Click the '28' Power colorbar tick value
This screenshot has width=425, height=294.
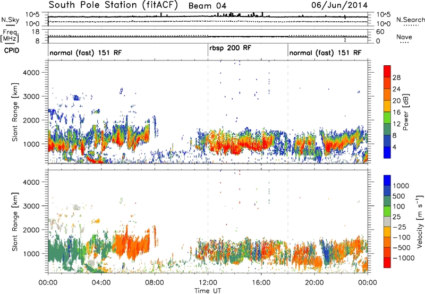pos(396,77)
